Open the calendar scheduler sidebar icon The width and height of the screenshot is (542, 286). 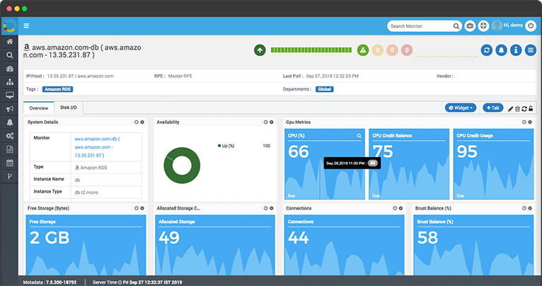10,163
